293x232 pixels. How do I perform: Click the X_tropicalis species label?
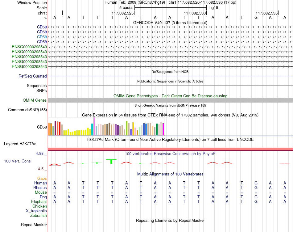[36, 211]
